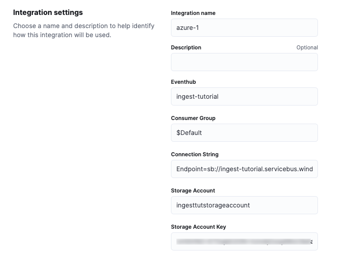Select the blurred Storage Account Key field
Screen dimensions: 346x255
pos(244,241)
